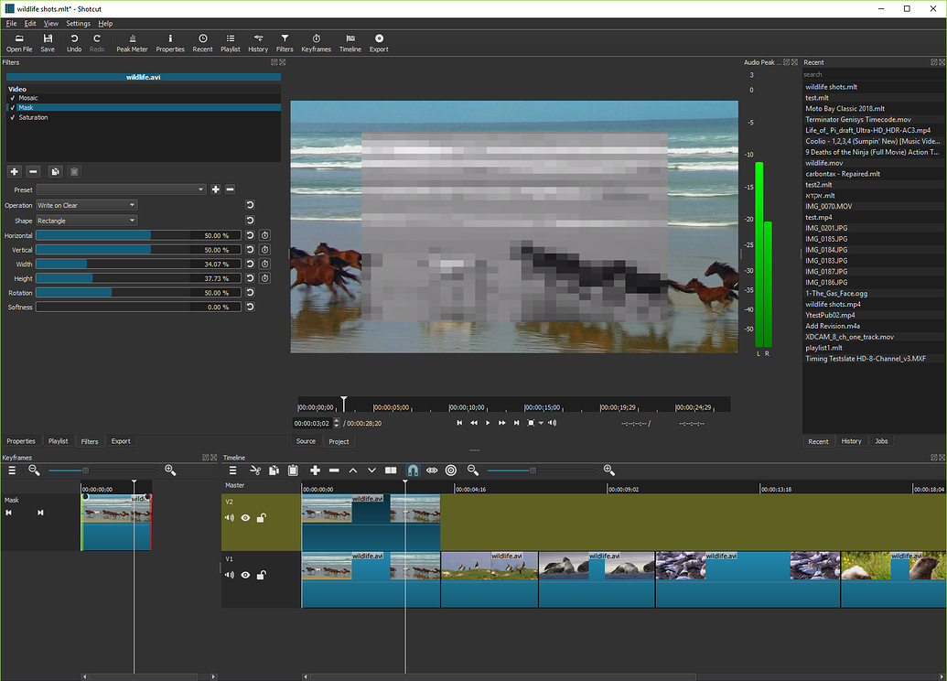Uncheck the Mosaic filter checkbox

pos(12,98)
